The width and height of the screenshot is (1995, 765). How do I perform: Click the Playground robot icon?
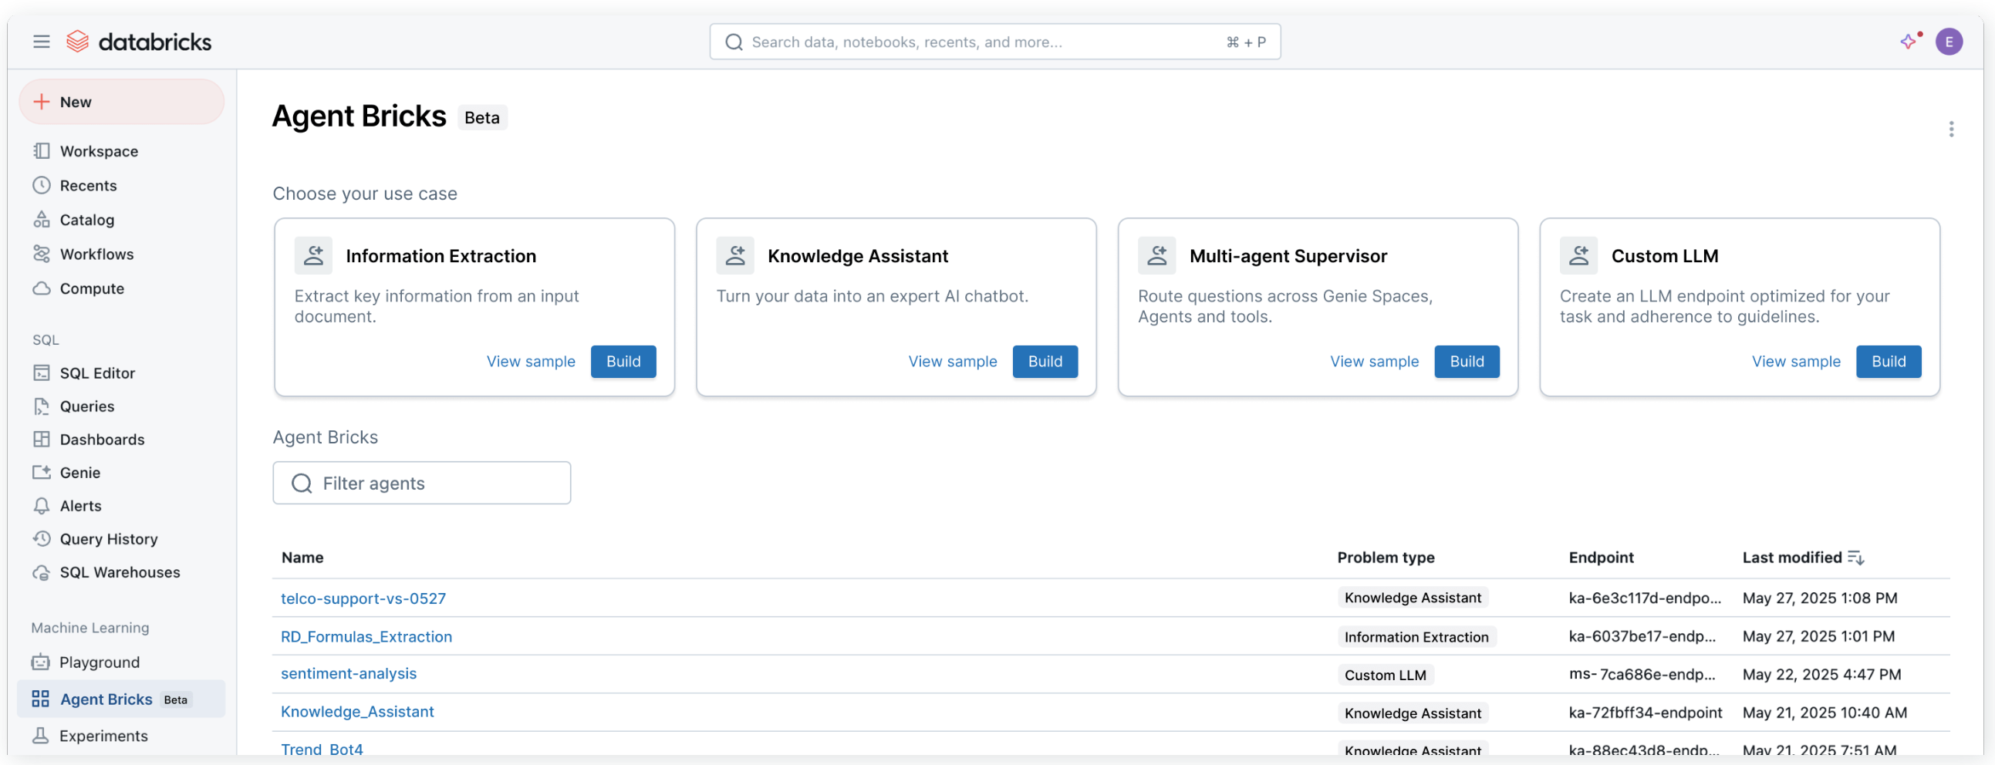pos(41,662)
